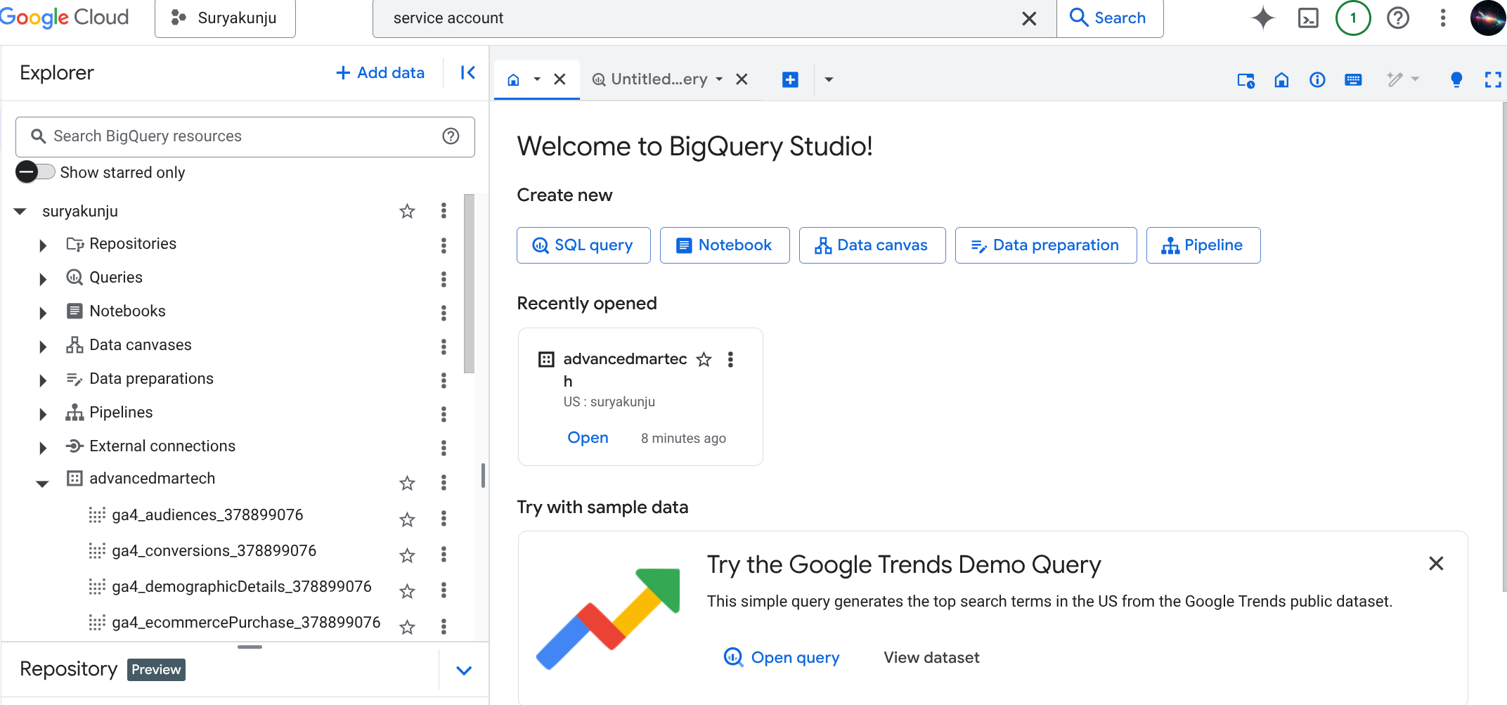Create a new Pipeline
Viewport: 1507px width, 705px height.
click(x=1203, y=245)
